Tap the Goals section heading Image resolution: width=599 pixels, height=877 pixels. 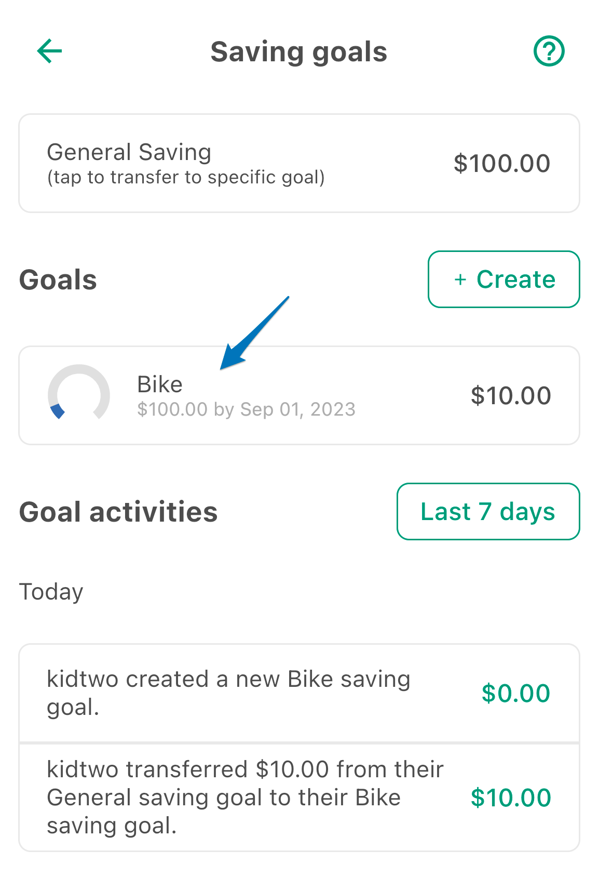point(58,280)
